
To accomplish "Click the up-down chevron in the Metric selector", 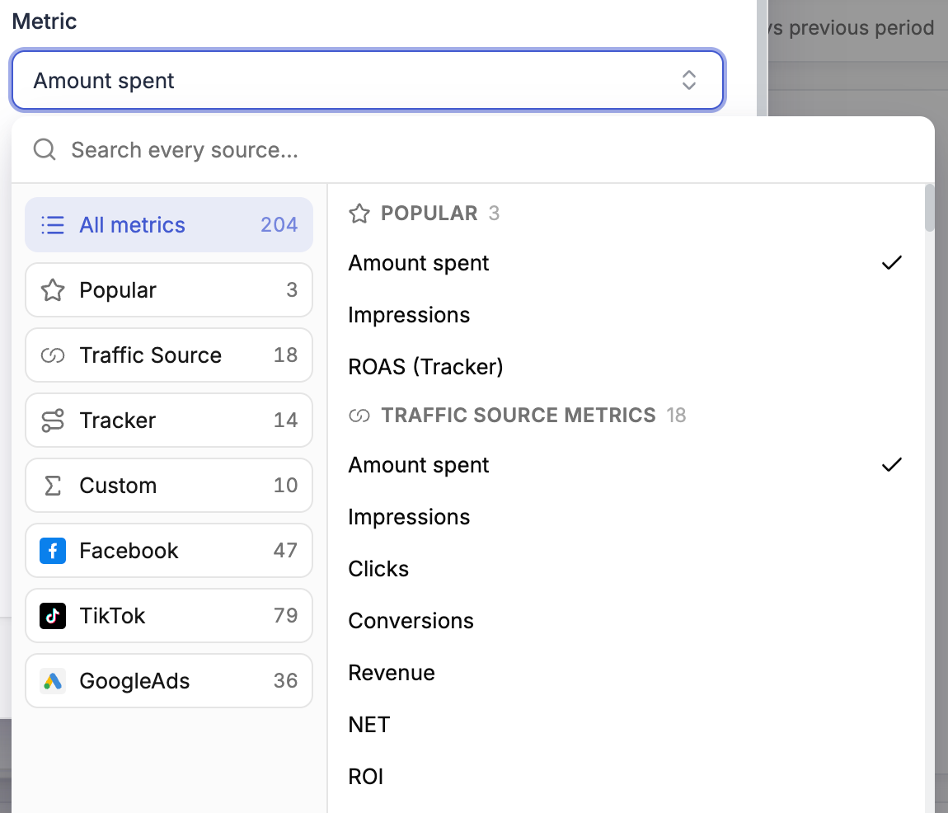I will tap(688, 80).
